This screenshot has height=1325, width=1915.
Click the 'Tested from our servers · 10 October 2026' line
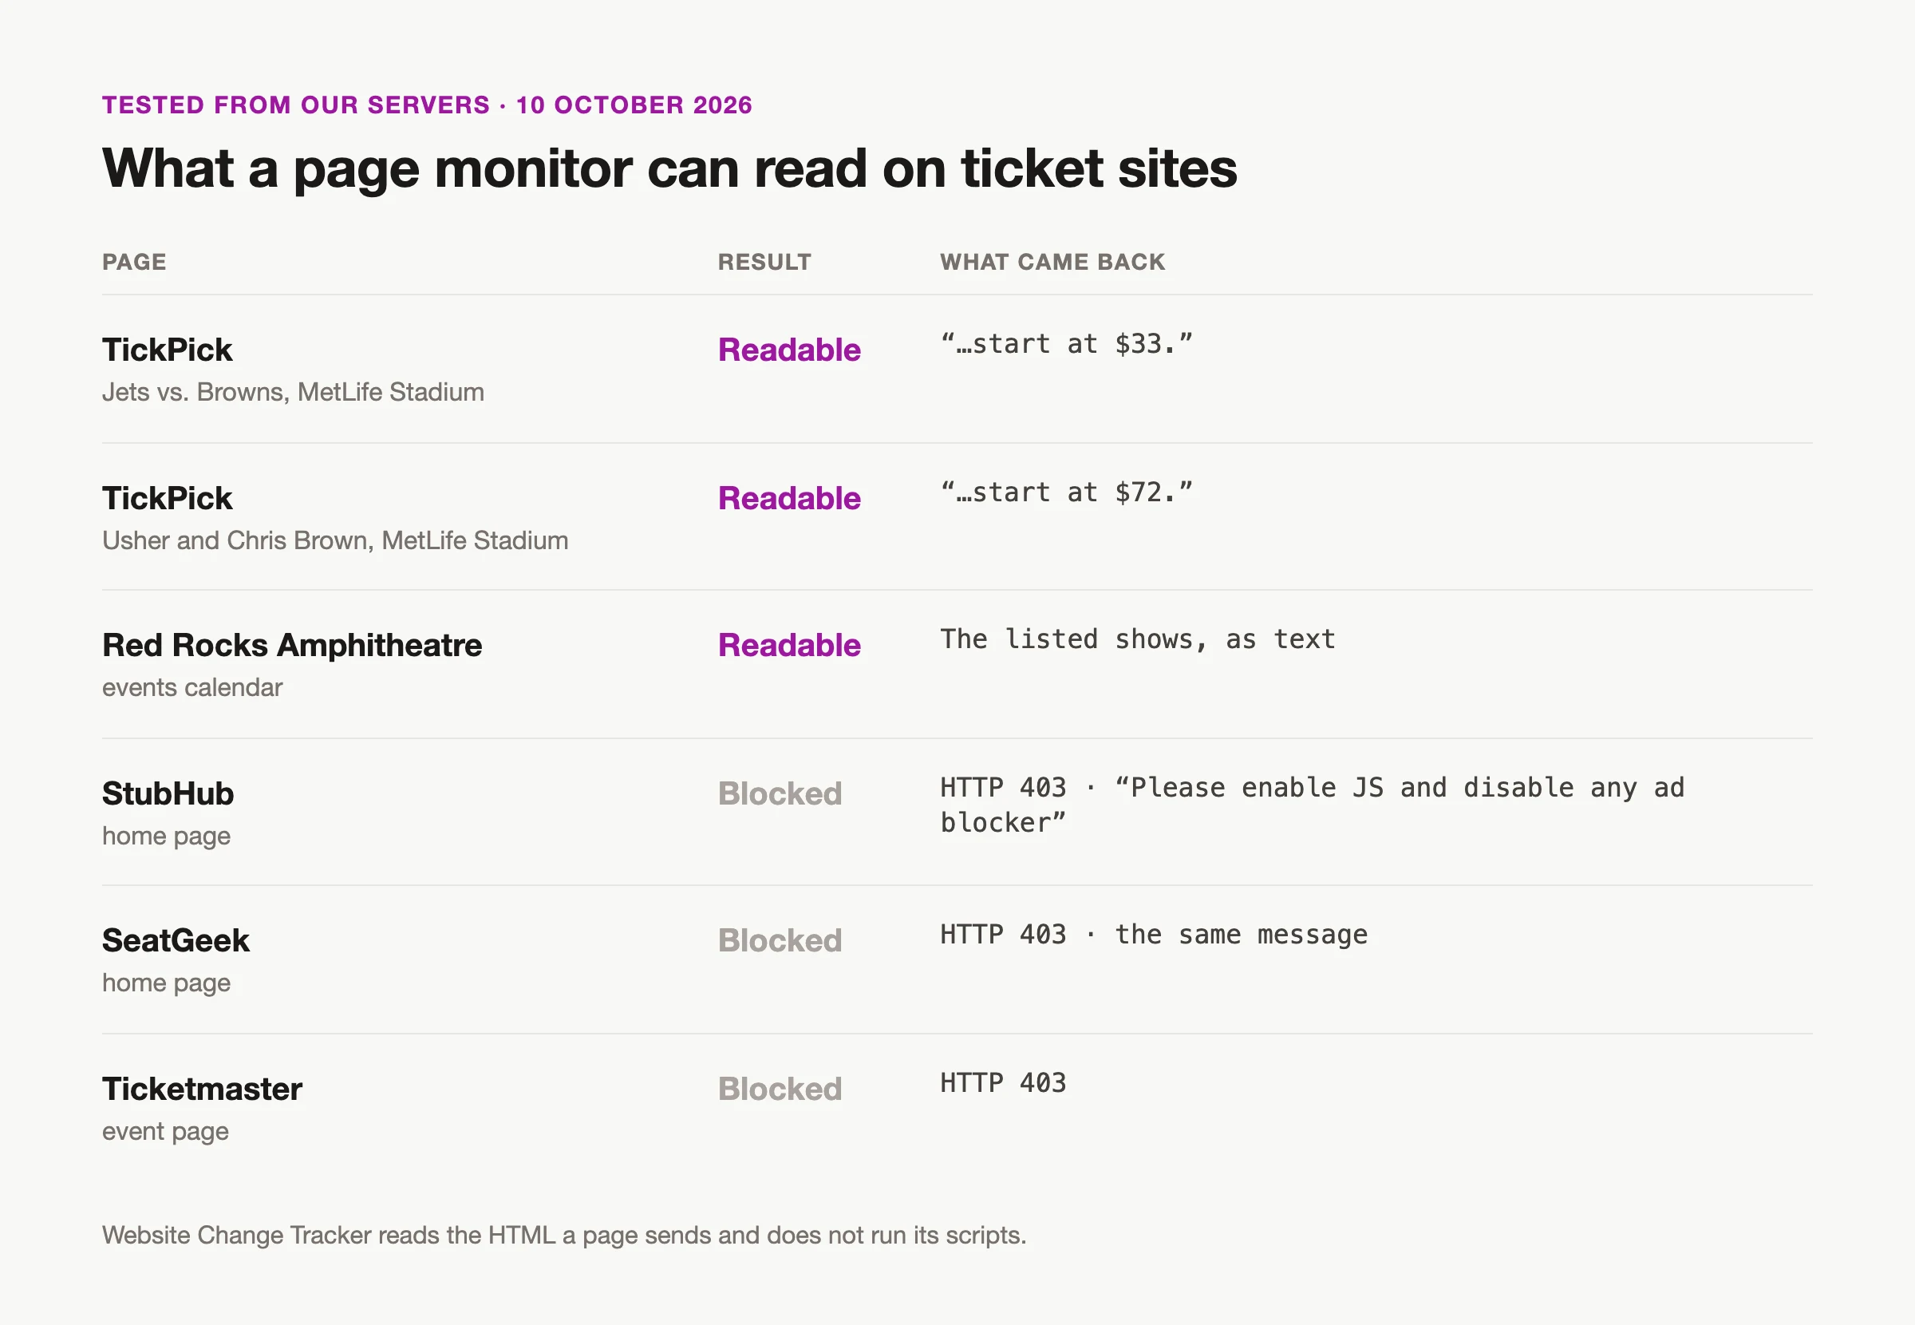click(x=426, y=105)
